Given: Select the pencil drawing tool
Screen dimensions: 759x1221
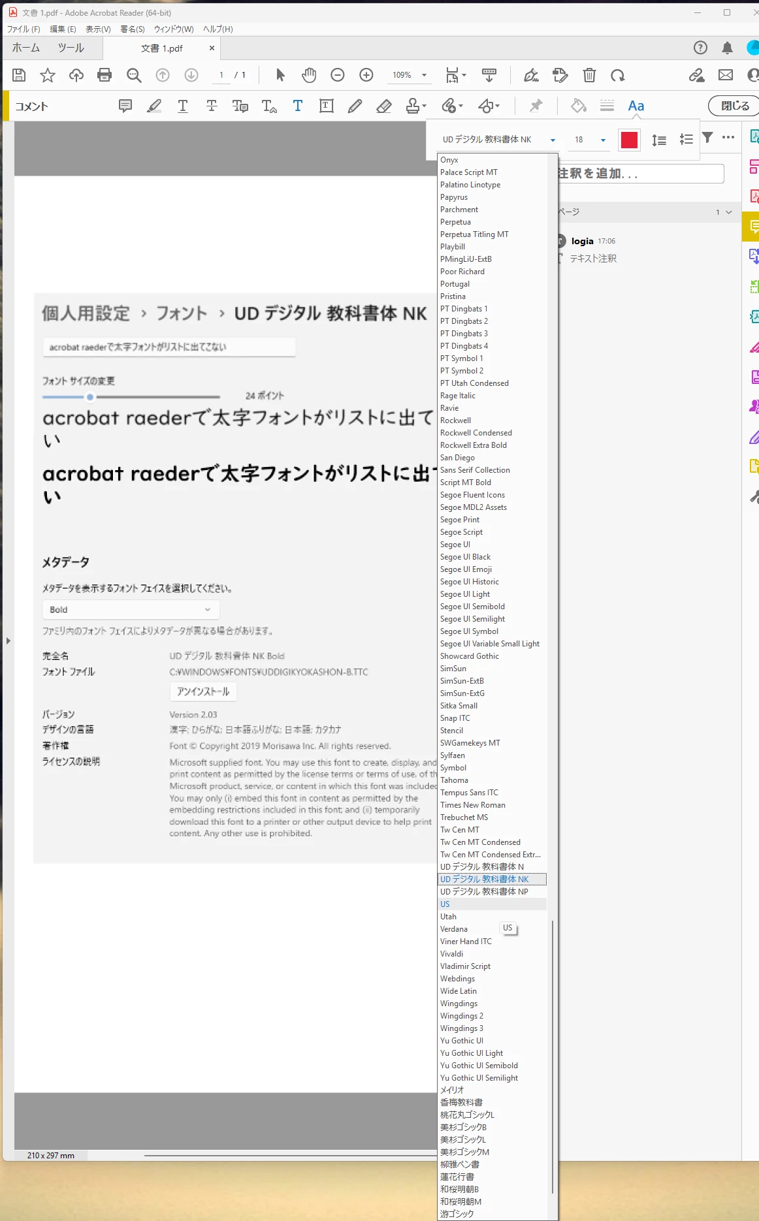Looking at the screenshot, I should [x=355, y=106].
